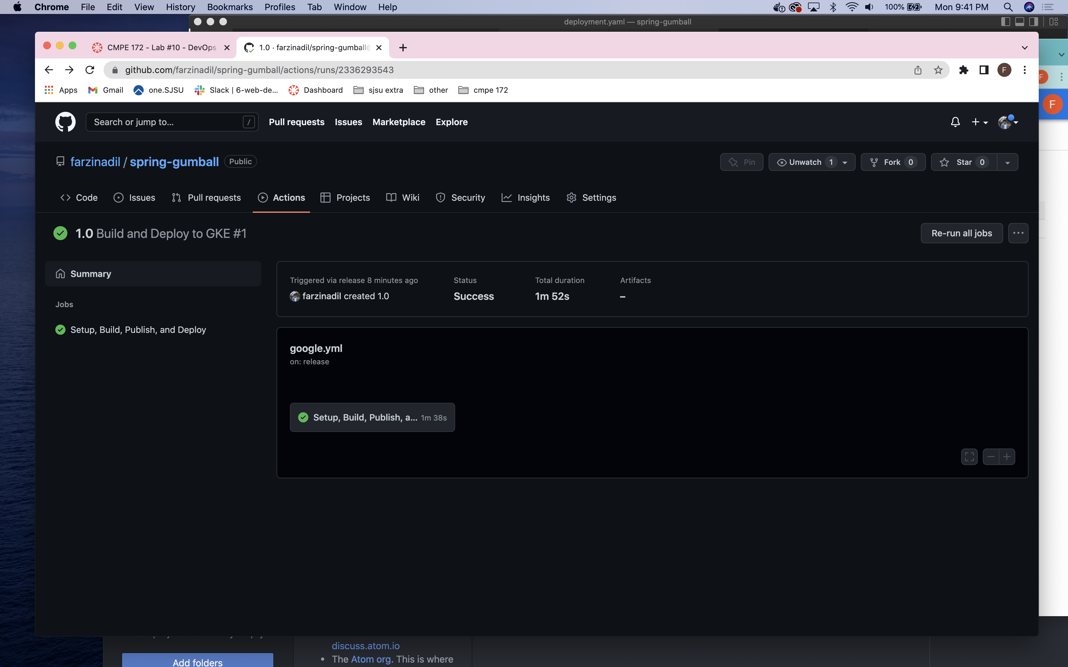Screen dimensions: 1068x667
Task: Reload the current page
Action: [x=90, y=70]
